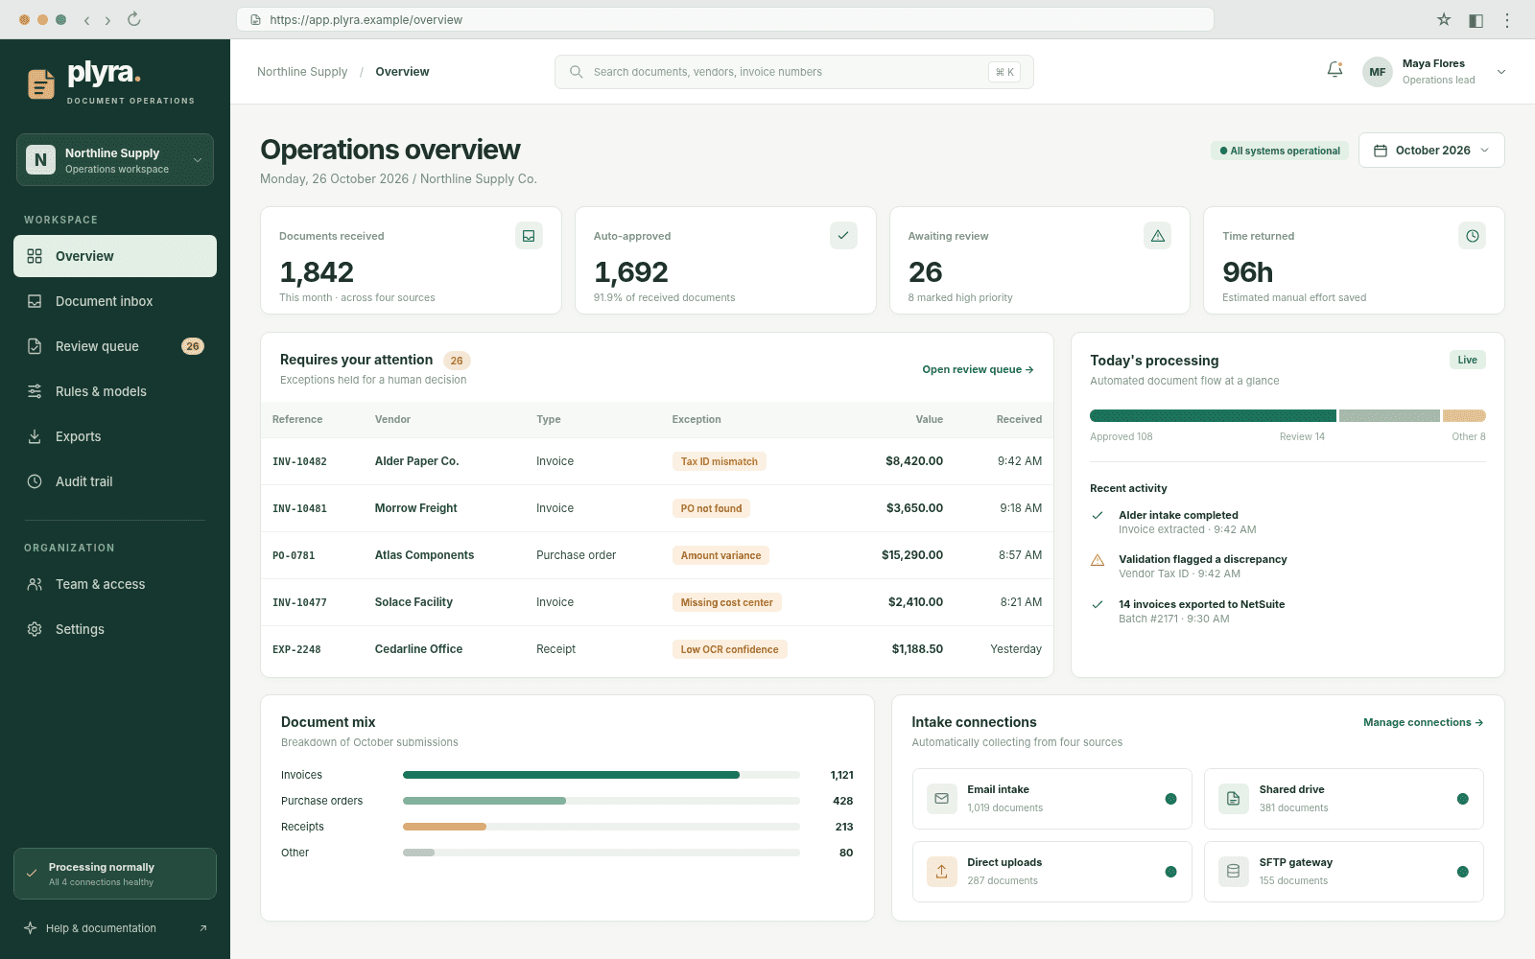Click the Documents received inbox icon
The image size is (1535, 959).
click(x=529, y=236)
